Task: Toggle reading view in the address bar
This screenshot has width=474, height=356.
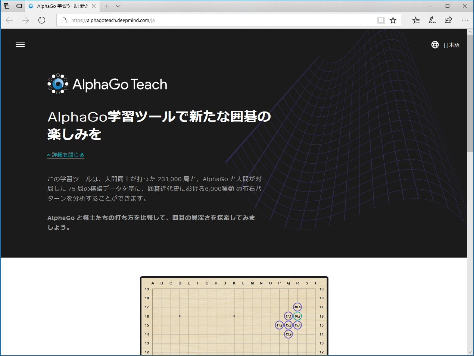Action: [x=381, y=21]
